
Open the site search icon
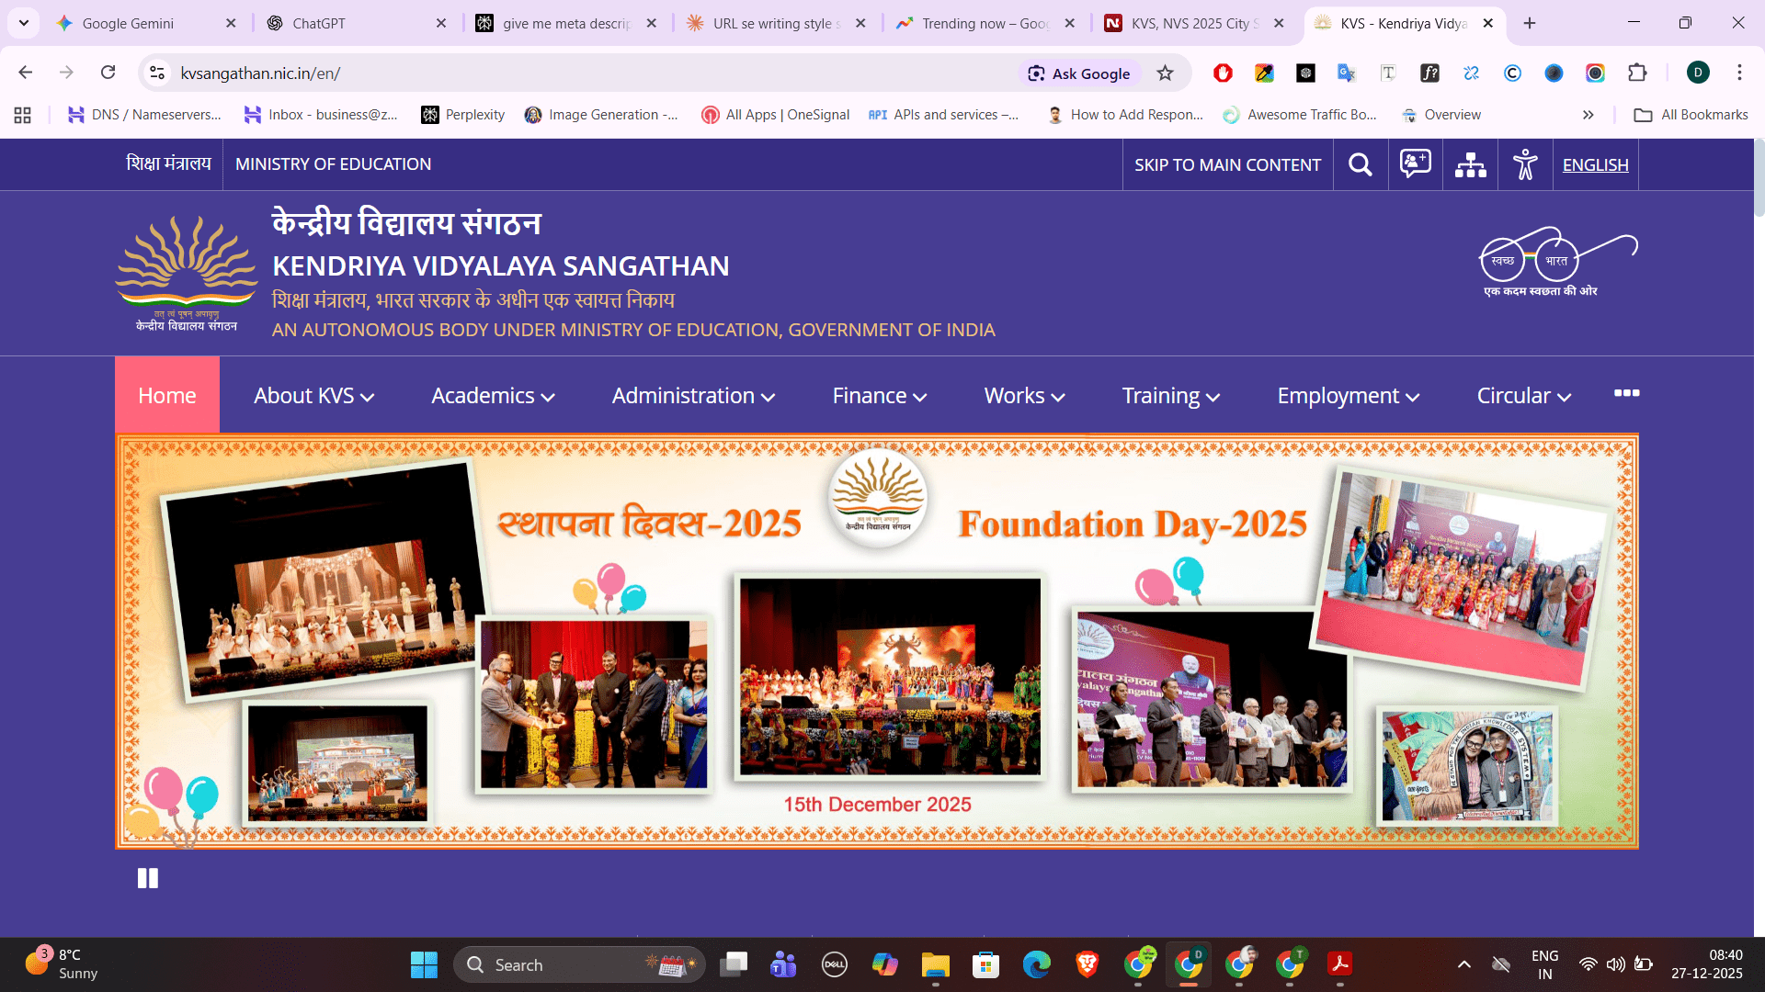1361,164
